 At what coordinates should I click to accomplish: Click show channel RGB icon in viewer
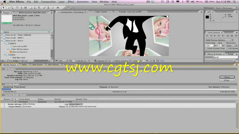pos(95,61)
